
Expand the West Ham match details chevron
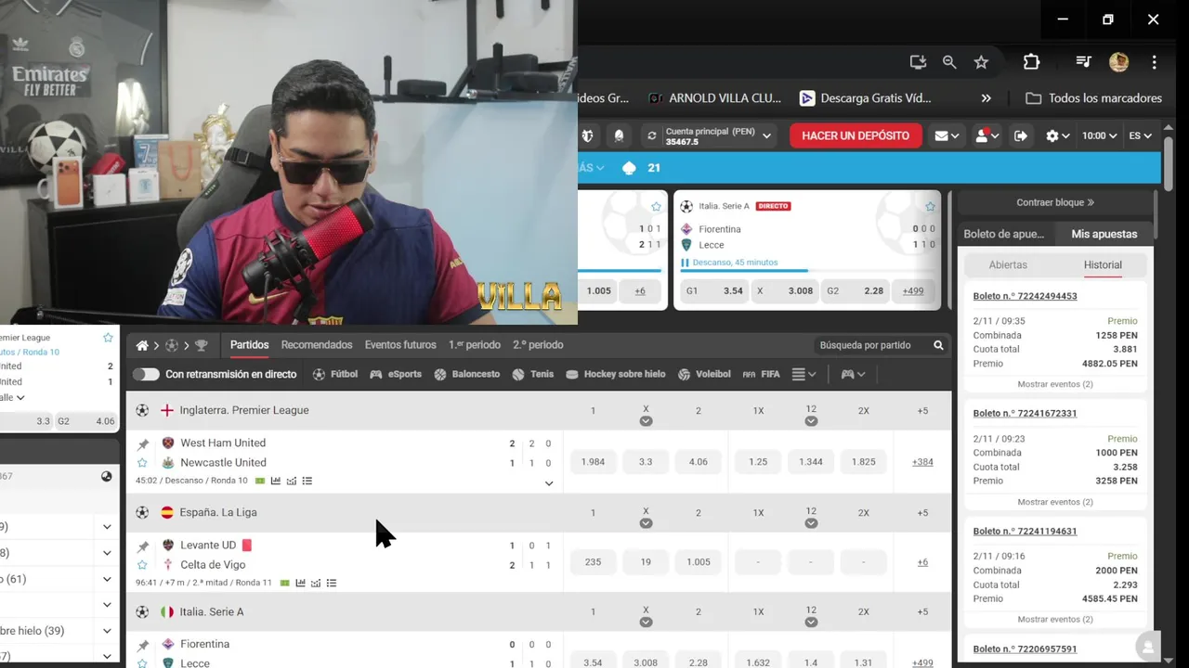click(x=549, y=483)
